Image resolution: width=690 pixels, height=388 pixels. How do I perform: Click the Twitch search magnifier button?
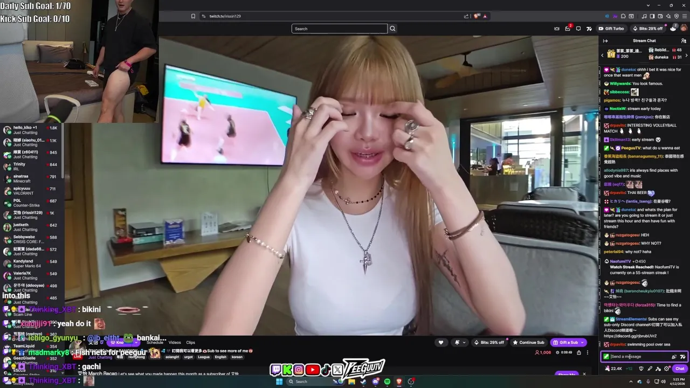pyautogui.click(x=392, y=29)
